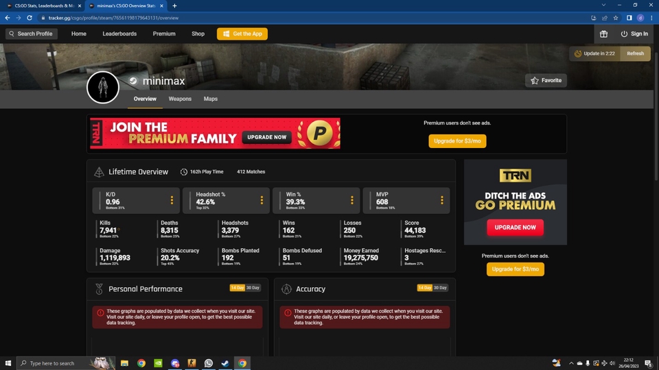Open Leaderboards page

(x=119, y=34)
